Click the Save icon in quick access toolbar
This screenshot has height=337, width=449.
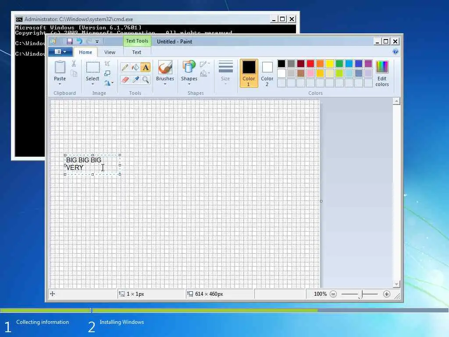tap(70, 42)
